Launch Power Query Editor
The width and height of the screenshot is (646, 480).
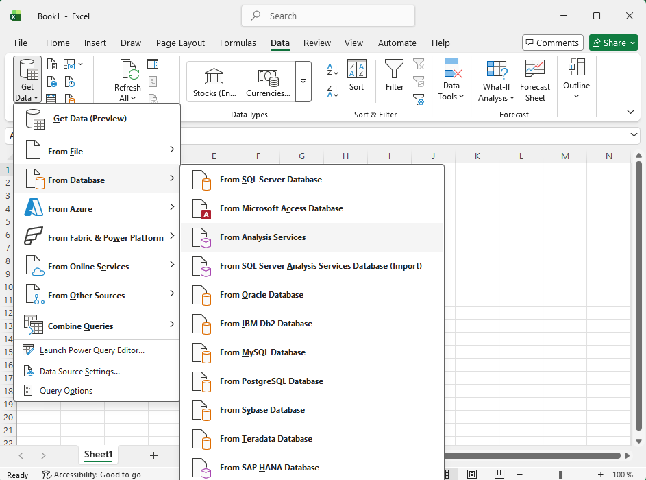(97, 350)
